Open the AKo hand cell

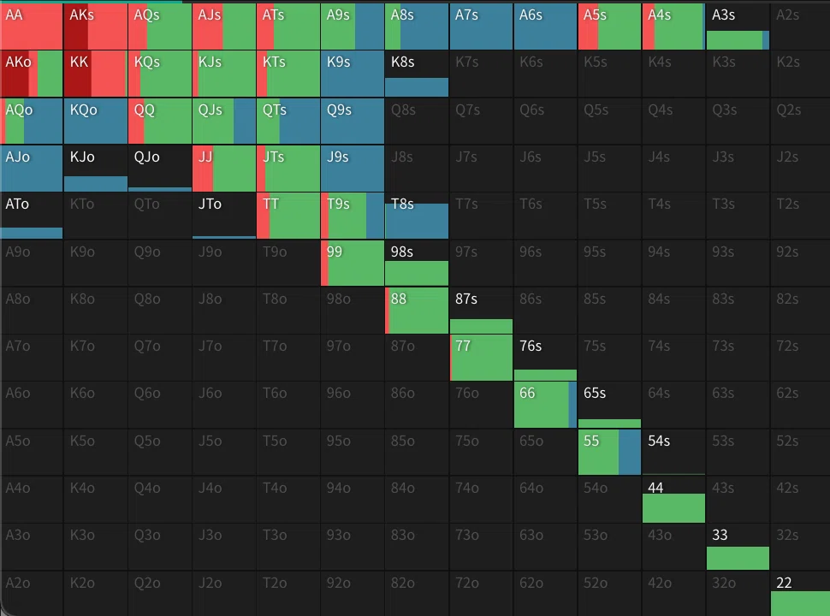click(31, 74)
